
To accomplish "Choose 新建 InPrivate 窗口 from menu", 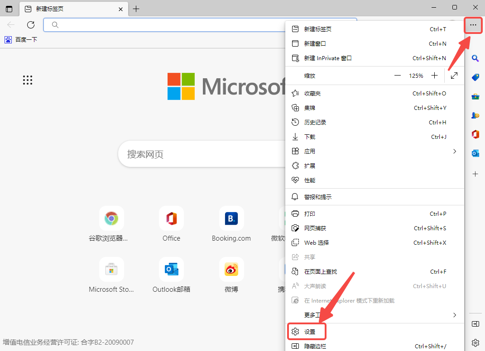I will point(328,58).
